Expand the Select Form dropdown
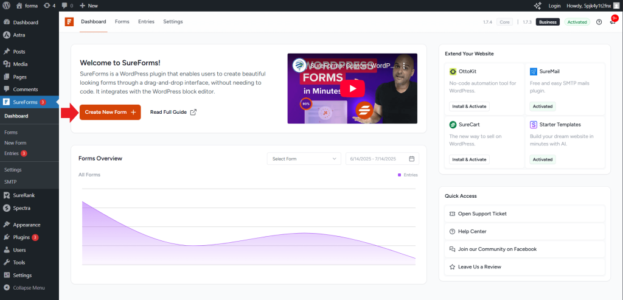Viewport: 623px width, 300px height. point(304,159)
